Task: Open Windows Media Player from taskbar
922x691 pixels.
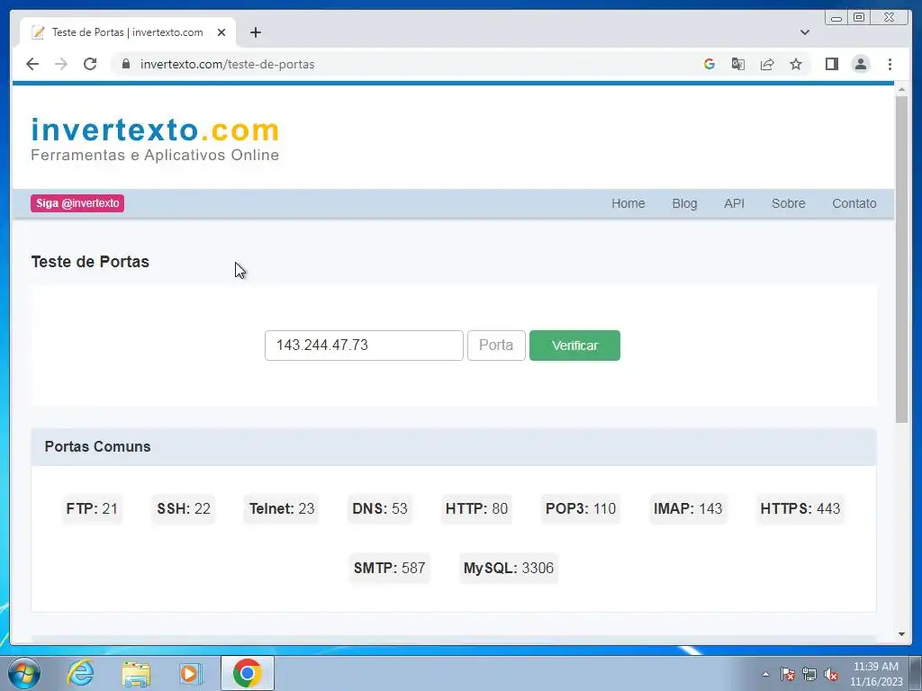Action: [191, 673]
